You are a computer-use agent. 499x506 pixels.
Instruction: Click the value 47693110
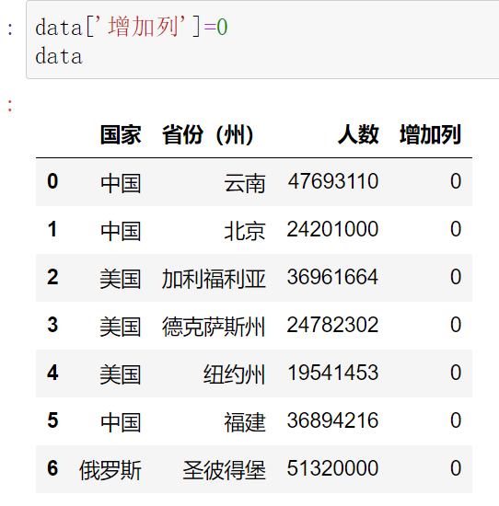[333, 181]
